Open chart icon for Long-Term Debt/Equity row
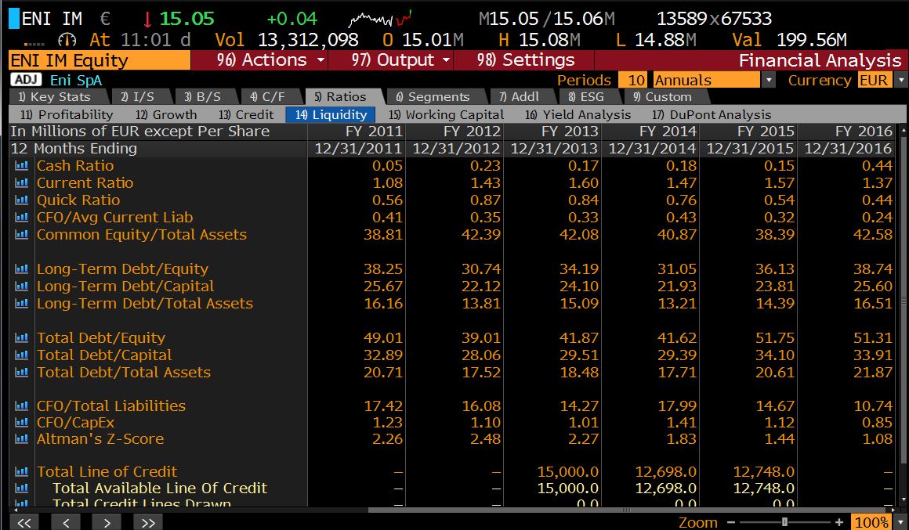The height and width of the screenshot is (530, 909). [21, 269]
